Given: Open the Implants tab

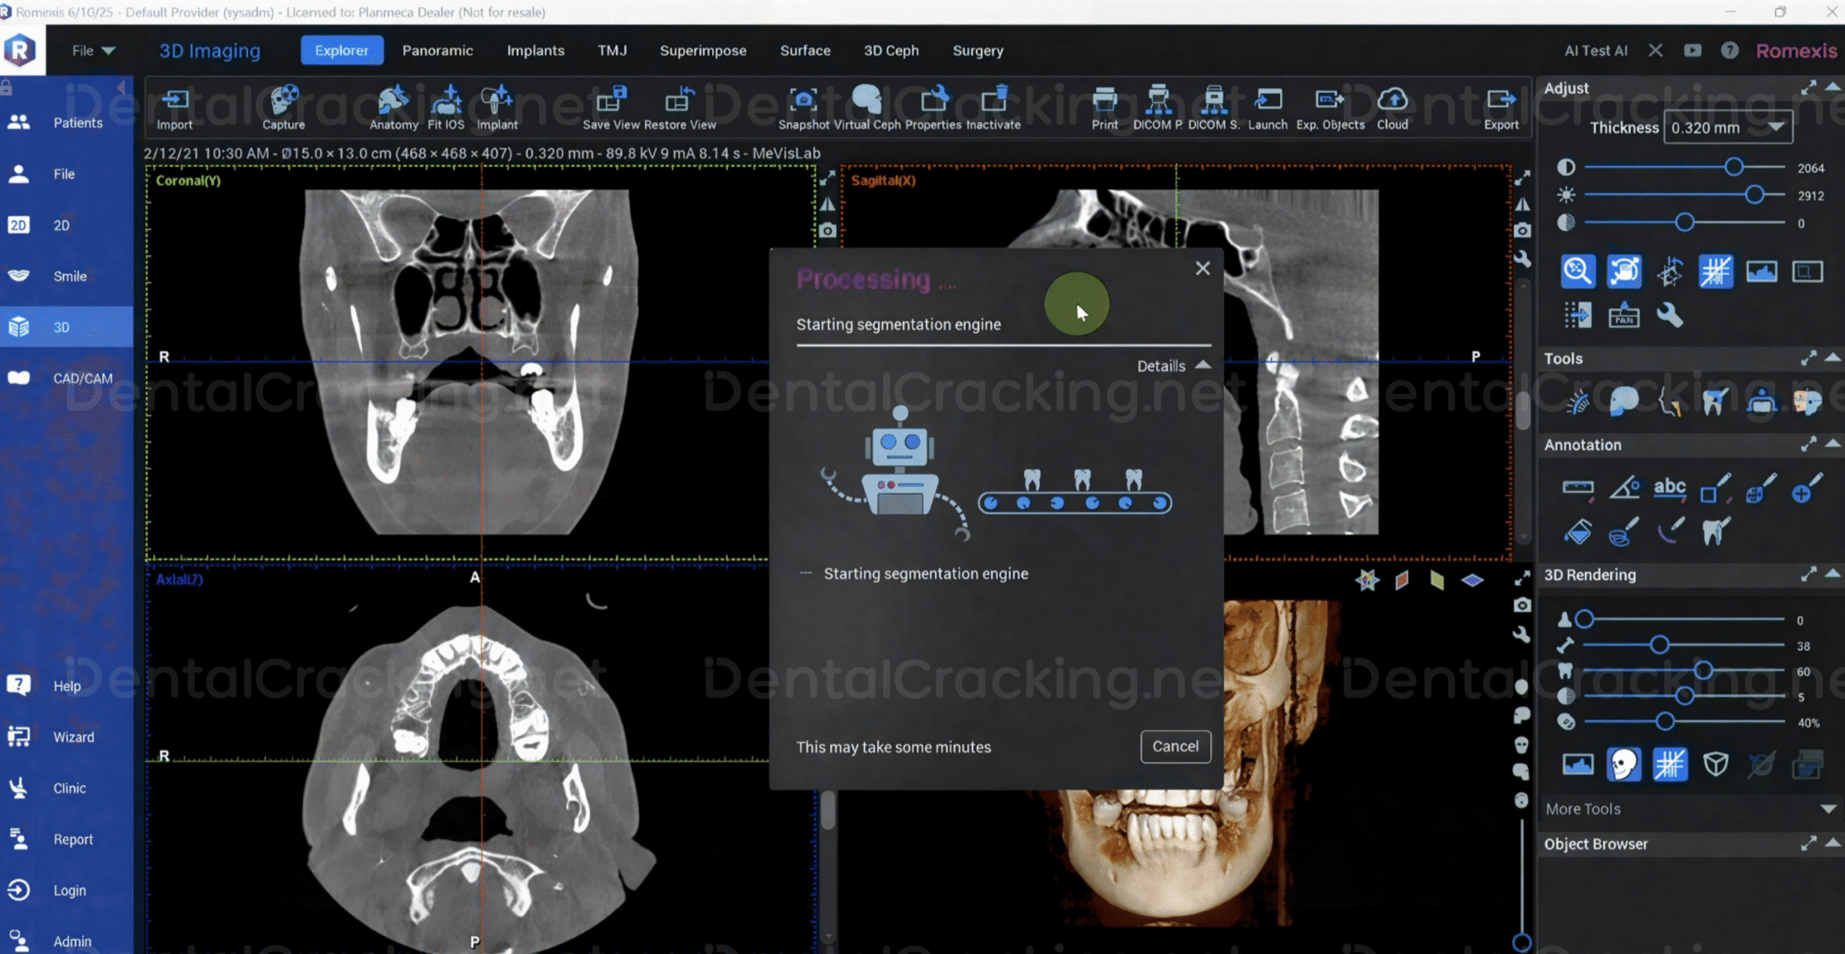Looking at the screenshot, I should pyautogui.click(x=535, y=50).
